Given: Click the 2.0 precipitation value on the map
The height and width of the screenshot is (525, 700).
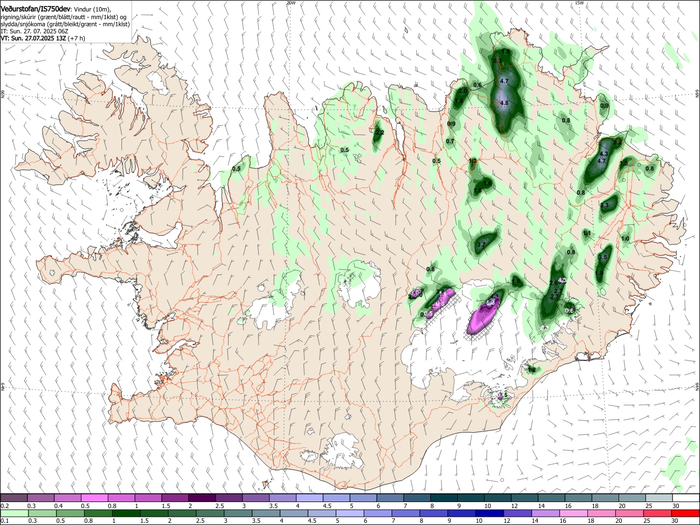Looking at the screenshot, I should (x=463, y=91).
